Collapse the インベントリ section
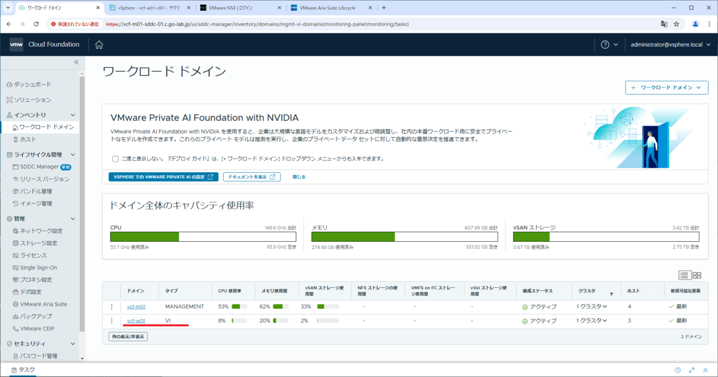This screenshot has width=718, height=377. coord(73,115)
